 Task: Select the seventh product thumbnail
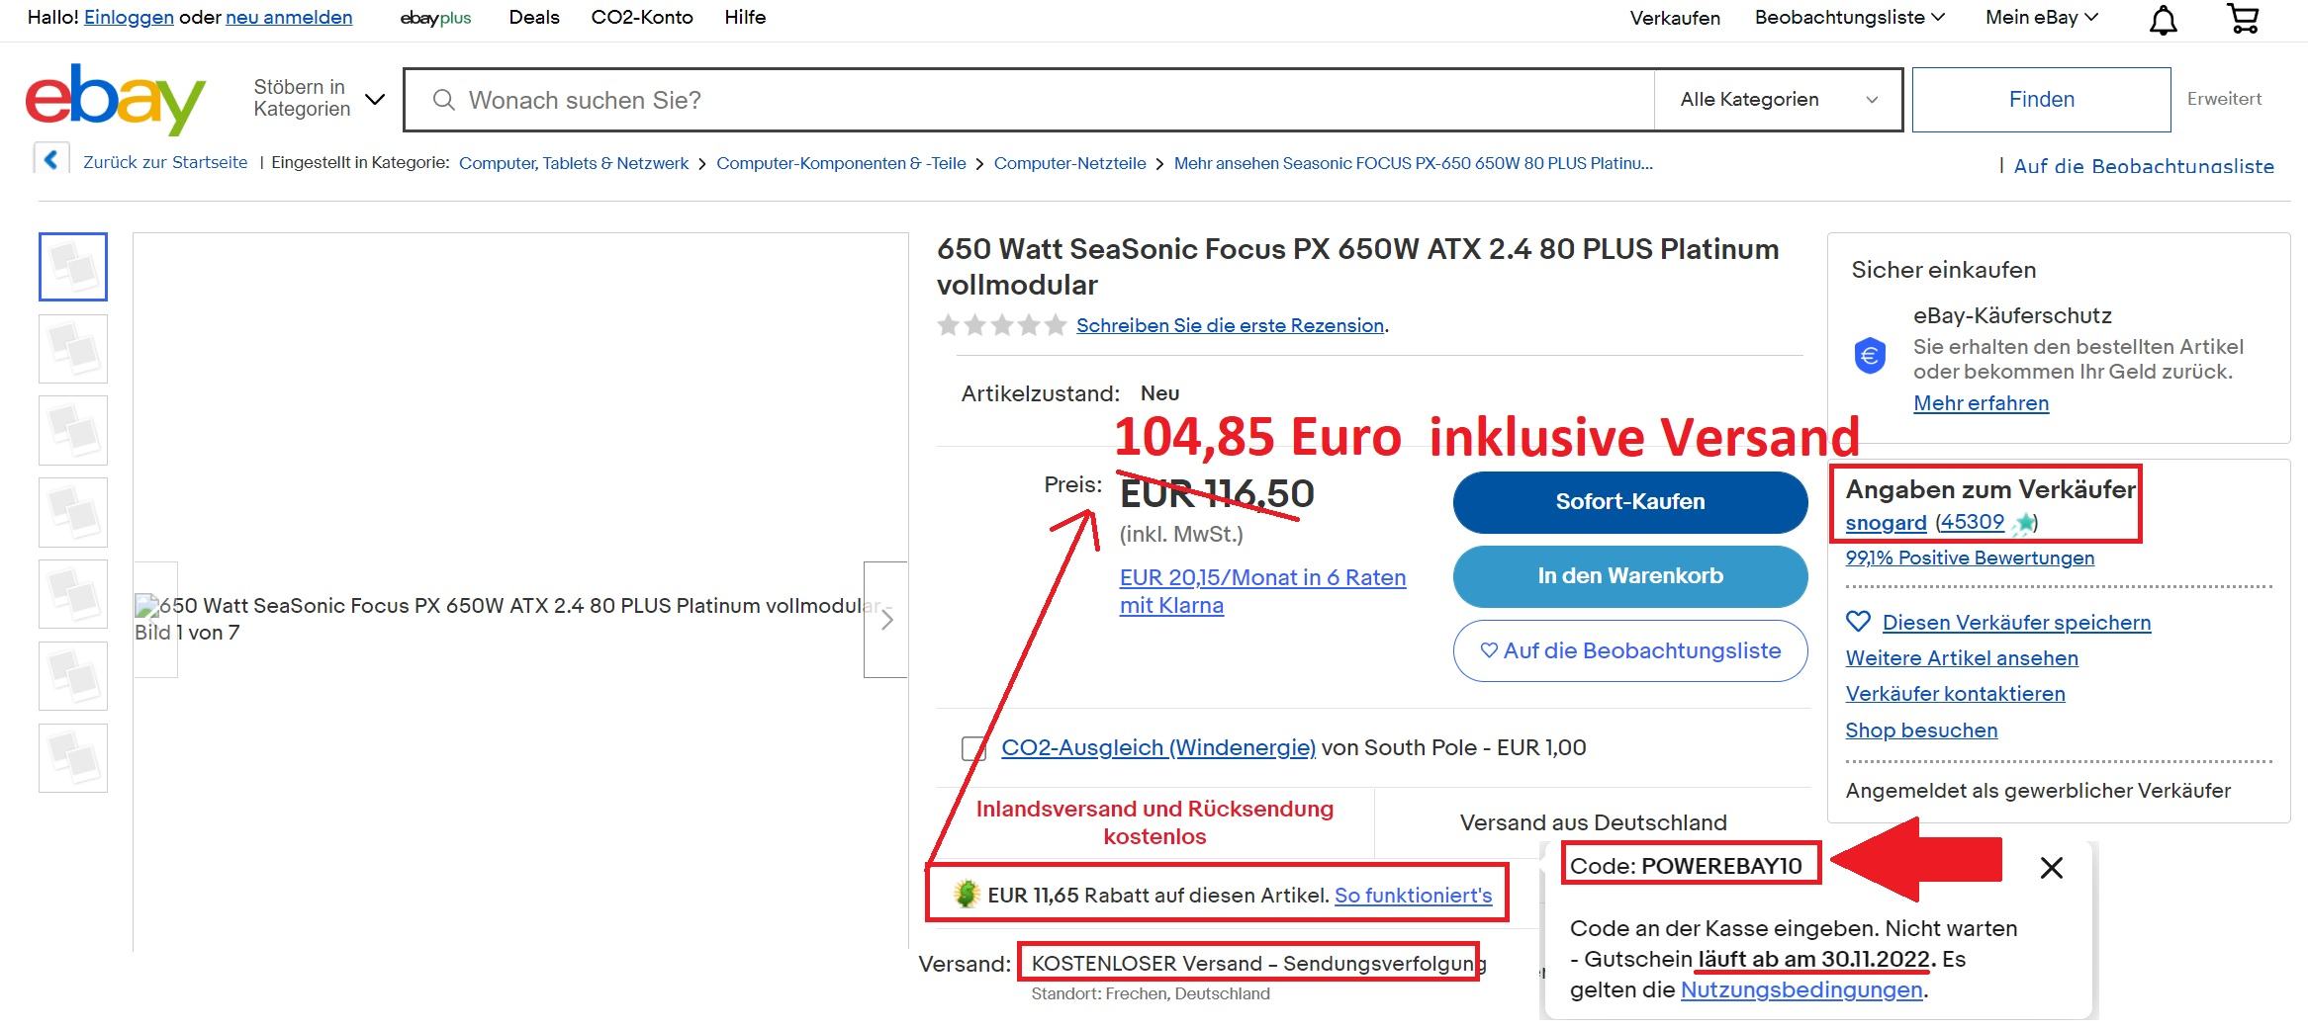pos(73,758)
